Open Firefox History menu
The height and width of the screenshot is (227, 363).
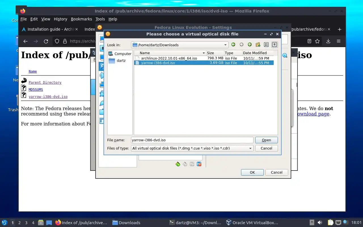tap(60, 19)
